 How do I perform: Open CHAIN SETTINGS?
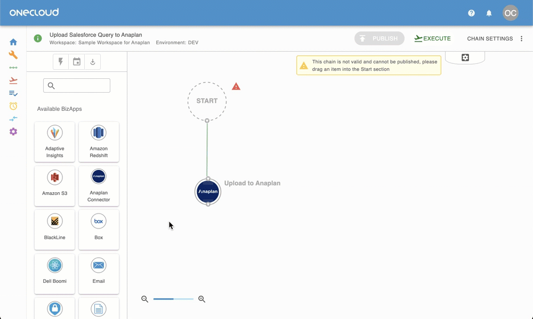click(490, 39)
